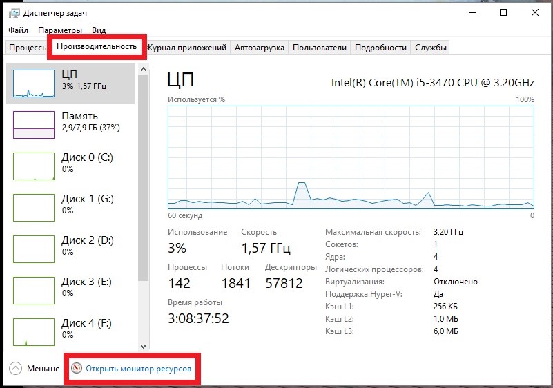Viewport: 553px width, 388px height.
Task: Go to the Журнал приложений tab
Action: coord(187,47)
